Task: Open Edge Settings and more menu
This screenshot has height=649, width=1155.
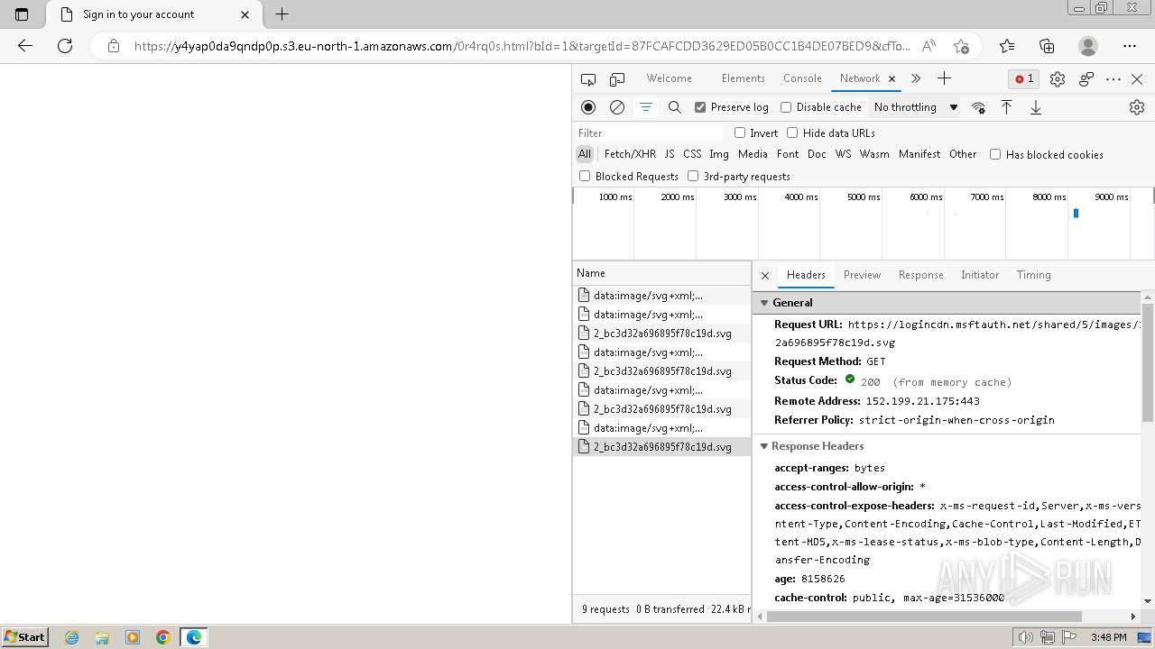Action: tap(1130, 46)
